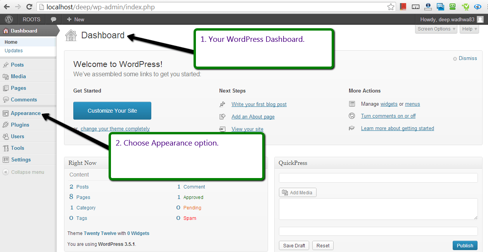This screenshot has height=252, width=488.
Task: Click the browser forward arrow
Action: [18, 7]
